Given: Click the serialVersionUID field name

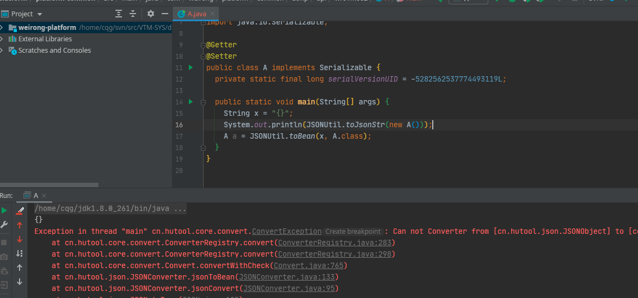Looking at the screenshot, I should pyautogui.click(x=363, y=79).
